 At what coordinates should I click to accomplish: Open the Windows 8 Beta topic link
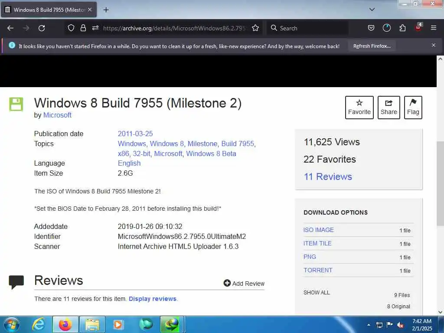(211, 153)
